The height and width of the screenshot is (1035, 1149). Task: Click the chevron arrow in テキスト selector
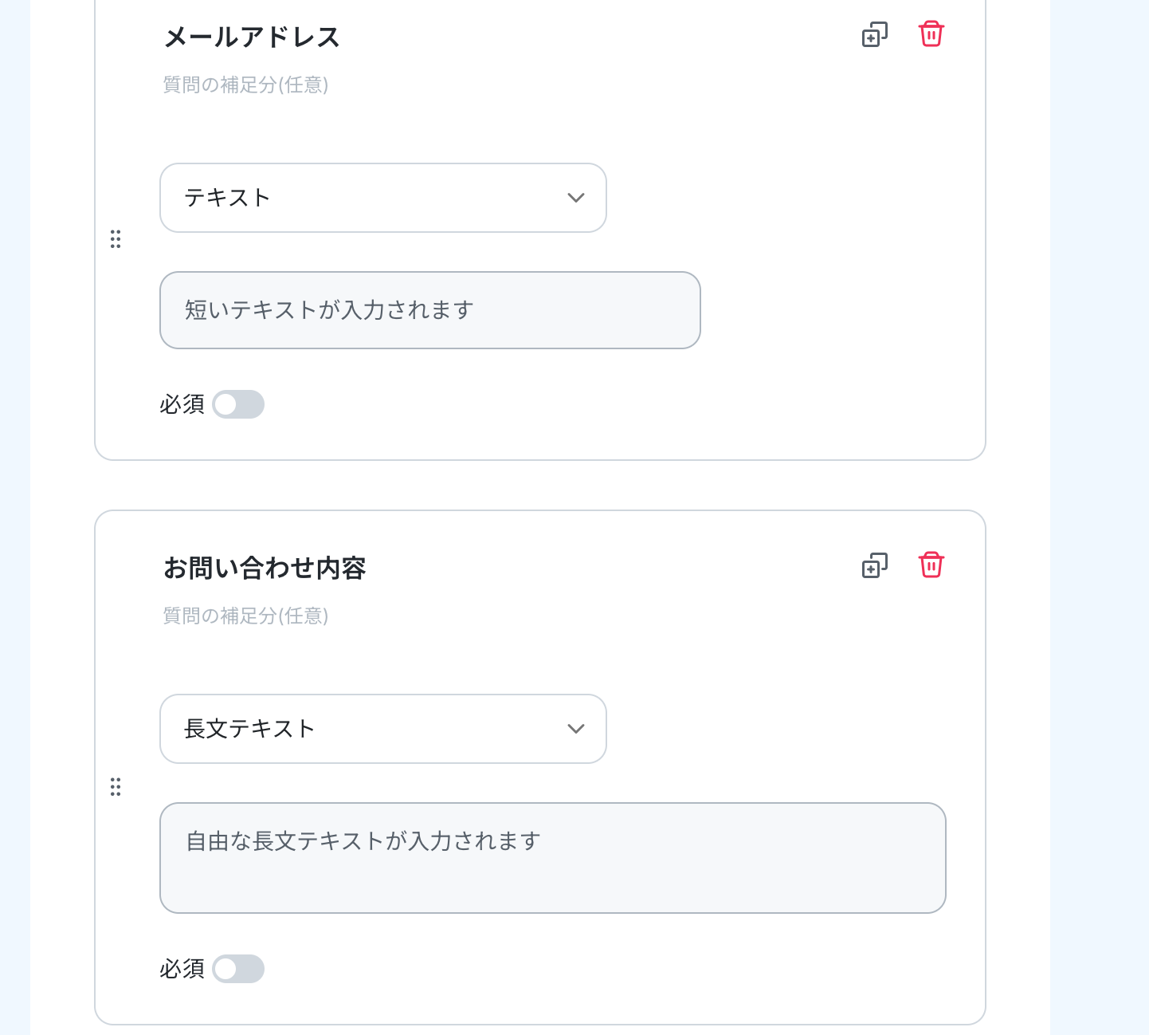coord(576,198)
